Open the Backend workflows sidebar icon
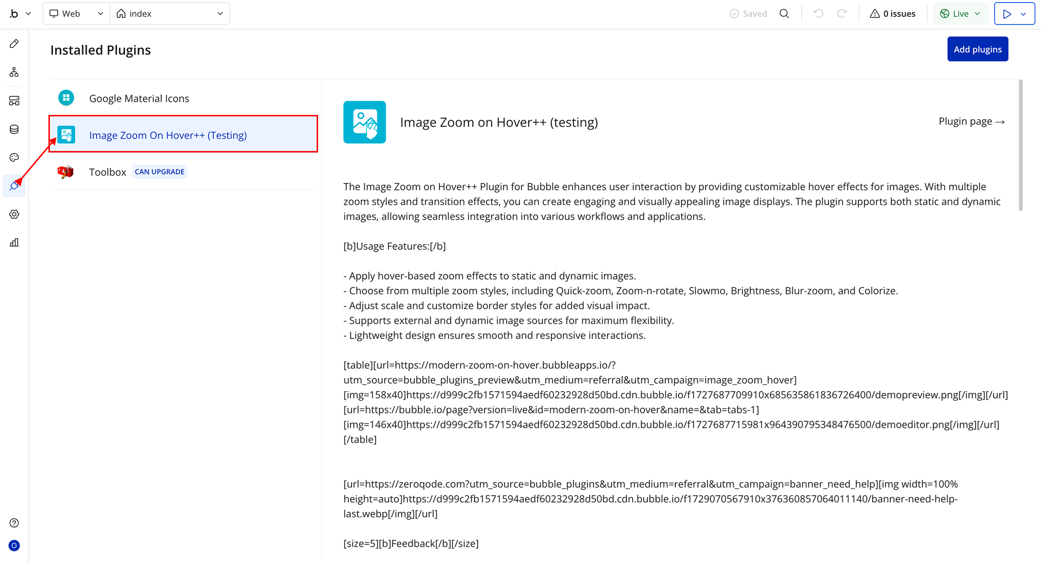Viewport: 1041px width, 563px height. [x=14, y=100]
